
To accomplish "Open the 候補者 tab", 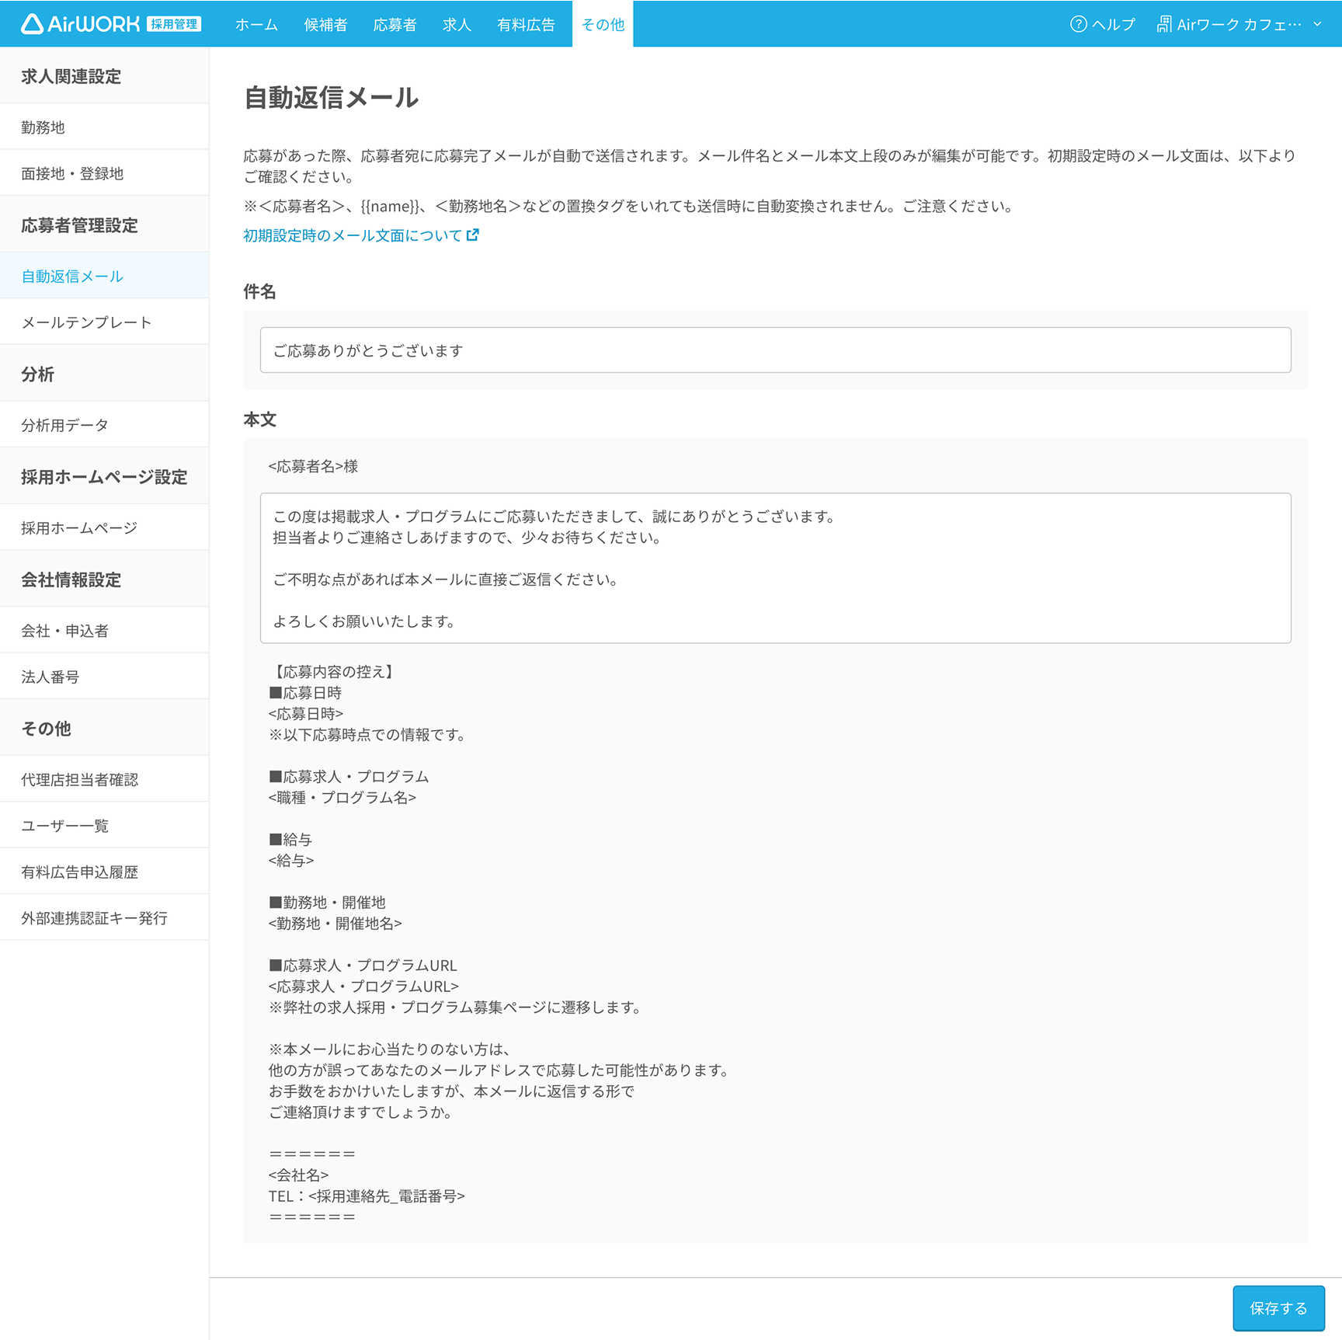I will click(325, 24).
